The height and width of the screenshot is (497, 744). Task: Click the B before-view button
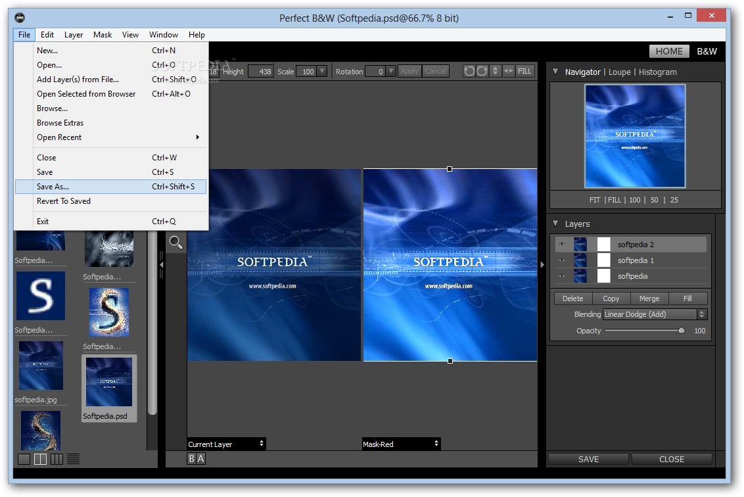[191, 459]
